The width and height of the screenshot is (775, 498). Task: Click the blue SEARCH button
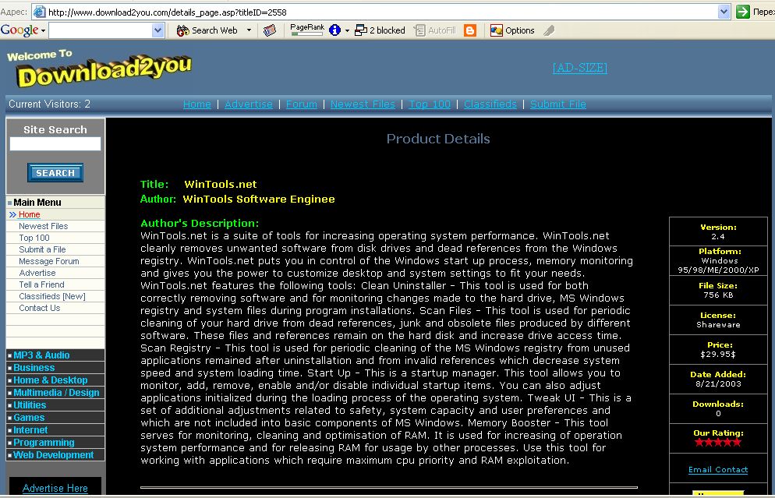coord(55,173)
